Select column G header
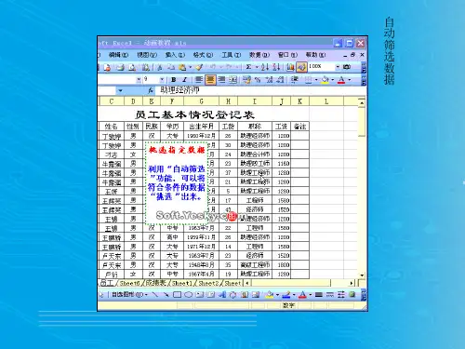 202,101
